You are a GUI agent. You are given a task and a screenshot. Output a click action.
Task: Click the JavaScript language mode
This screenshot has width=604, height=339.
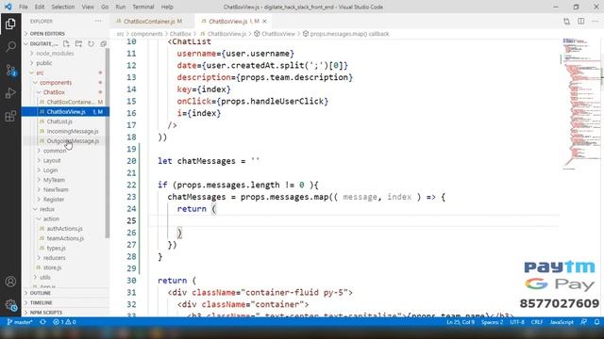562,322
